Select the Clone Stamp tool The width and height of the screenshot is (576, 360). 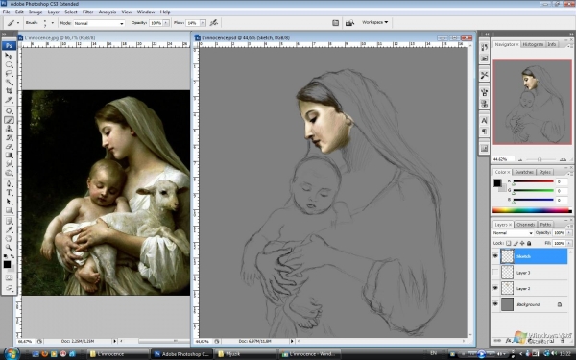click(9, 129)
